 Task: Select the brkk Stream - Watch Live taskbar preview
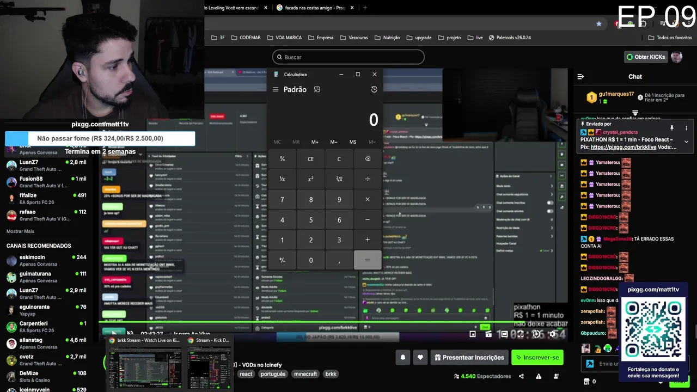click(145, 363)
